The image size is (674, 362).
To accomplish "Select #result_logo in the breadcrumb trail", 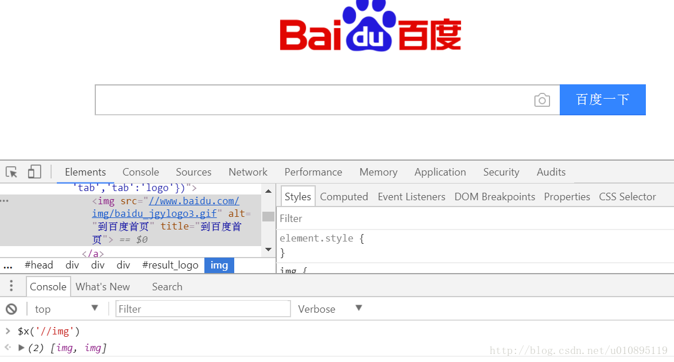I will coord(170,265).
